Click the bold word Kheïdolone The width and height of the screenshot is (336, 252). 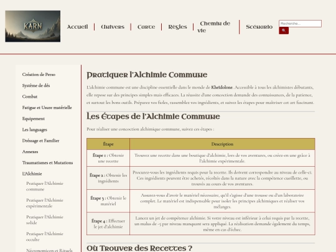coord(222,88)
